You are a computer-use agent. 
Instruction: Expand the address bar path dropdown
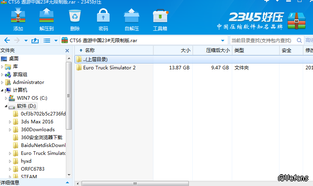coord(223,41)
